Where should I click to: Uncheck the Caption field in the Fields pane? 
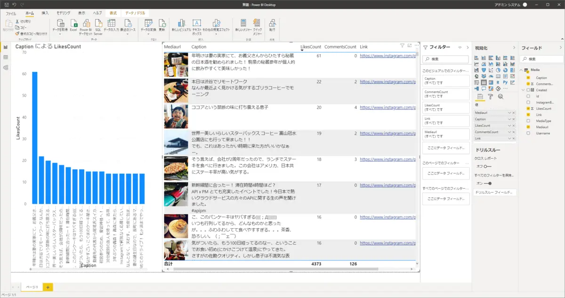[x=528, y=78]
